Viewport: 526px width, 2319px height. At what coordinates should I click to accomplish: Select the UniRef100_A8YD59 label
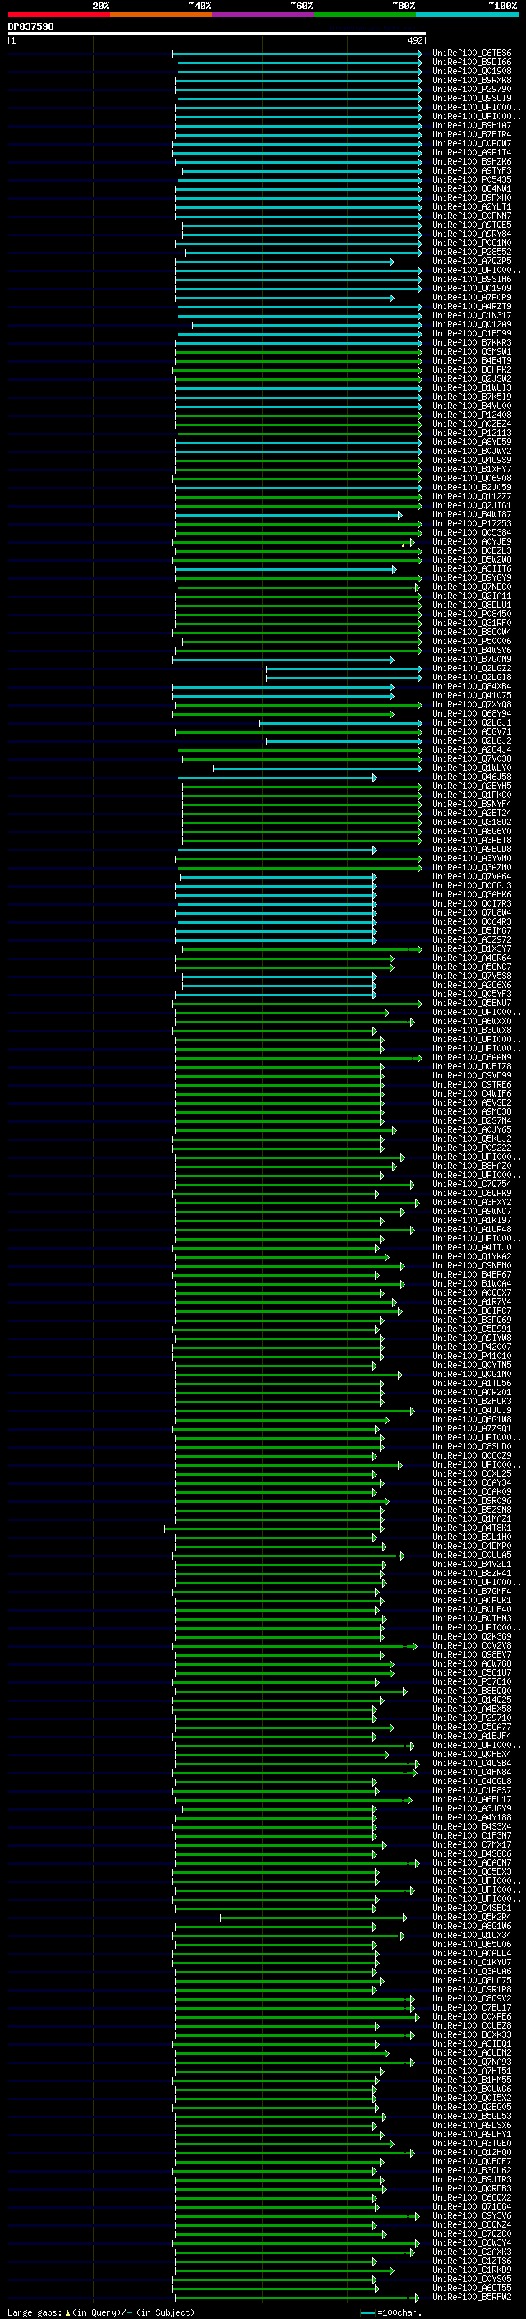coord(471,442)
